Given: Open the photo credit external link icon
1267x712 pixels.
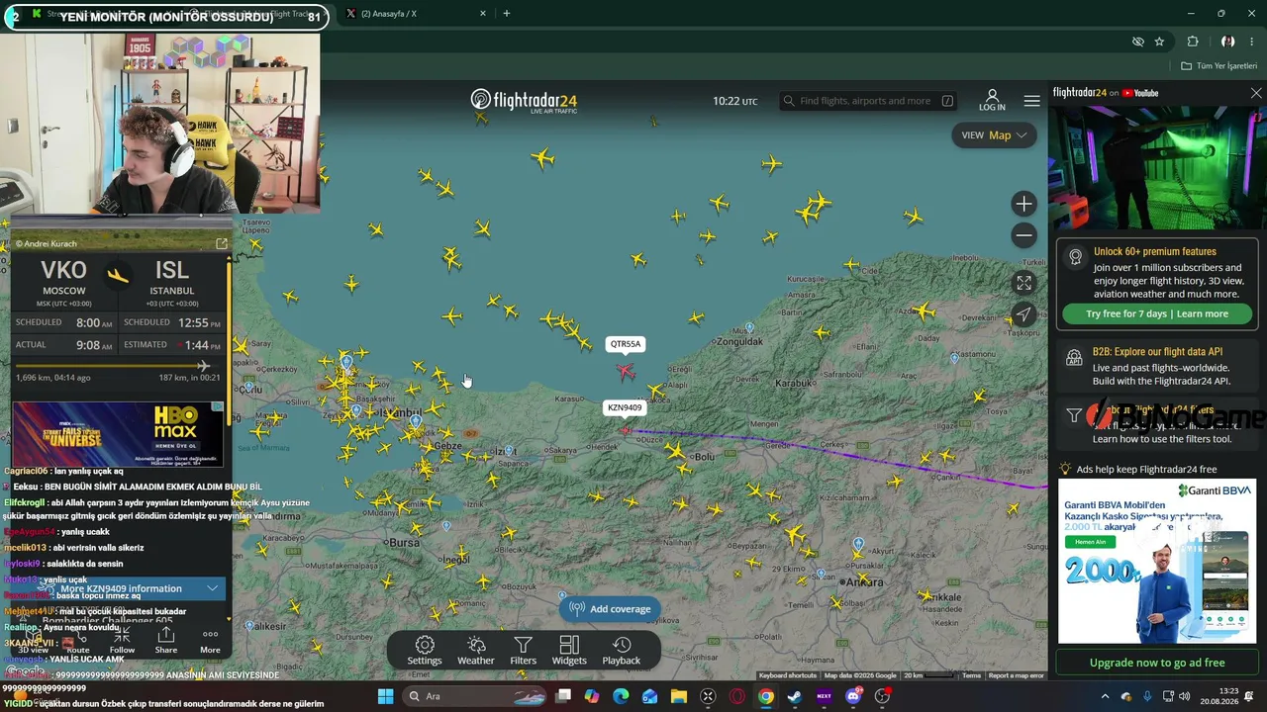Looking at the screenshot, I should click(x=222, y=243).
